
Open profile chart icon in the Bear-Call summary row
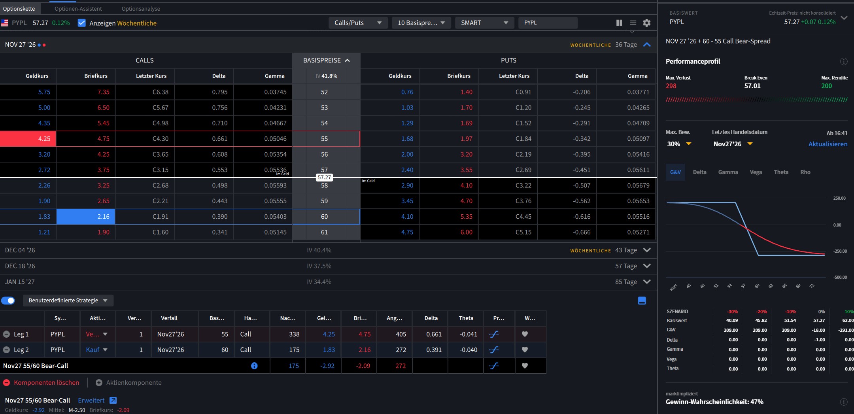click(494, 366)
